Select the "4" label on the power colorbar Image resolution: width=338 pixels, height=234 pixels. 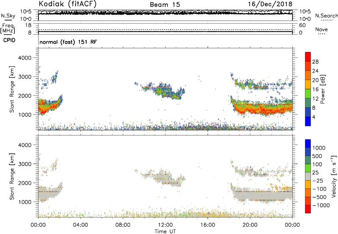[x=313, y=117]
